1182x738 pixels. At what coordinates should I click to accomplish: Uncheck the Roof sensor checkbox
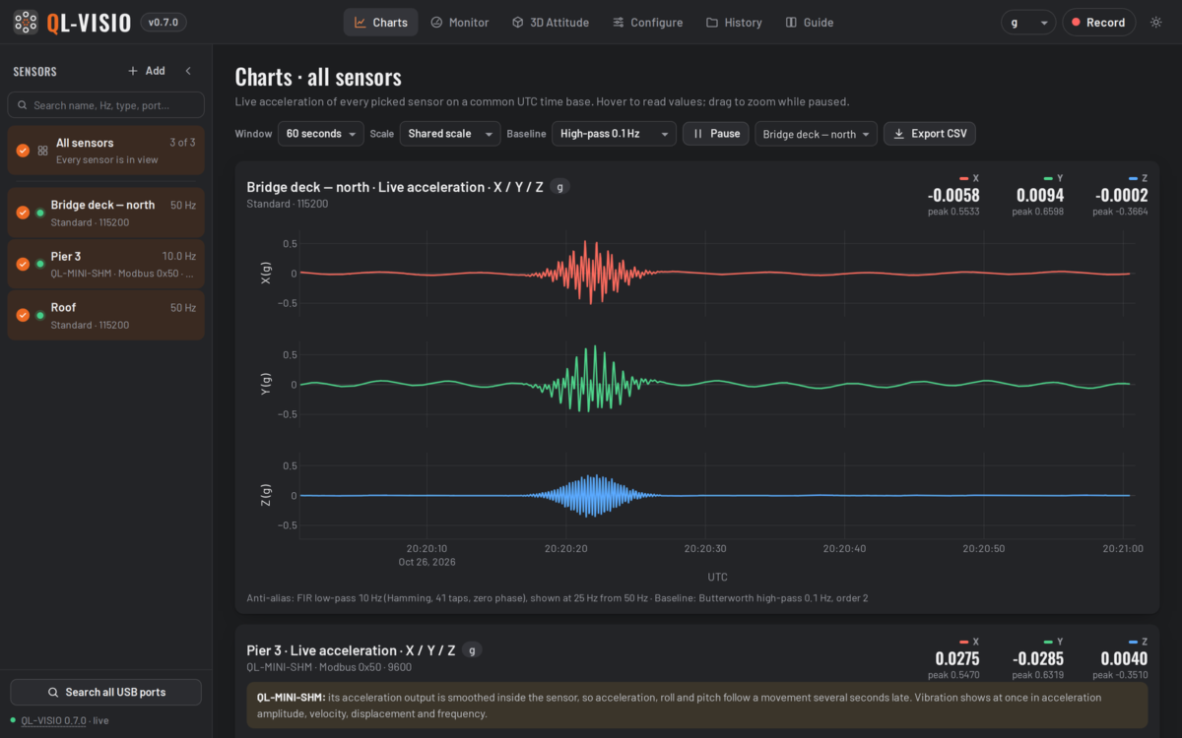(23, 315)
